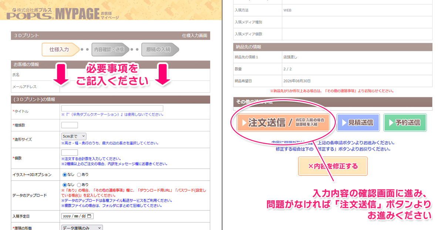Click the 予約送信 button
The image size is (444, 230).
point(405,123)
